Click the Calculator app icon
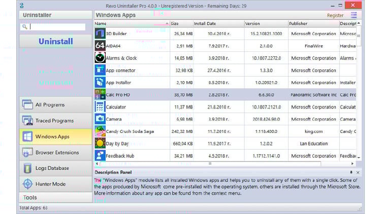The height and width of the screenshot is (214, 381). pos(100,107)
